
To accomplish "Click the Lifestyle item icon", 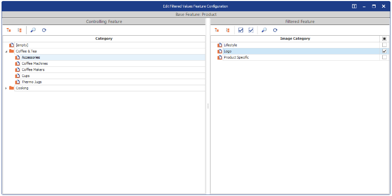I will 220,45.
